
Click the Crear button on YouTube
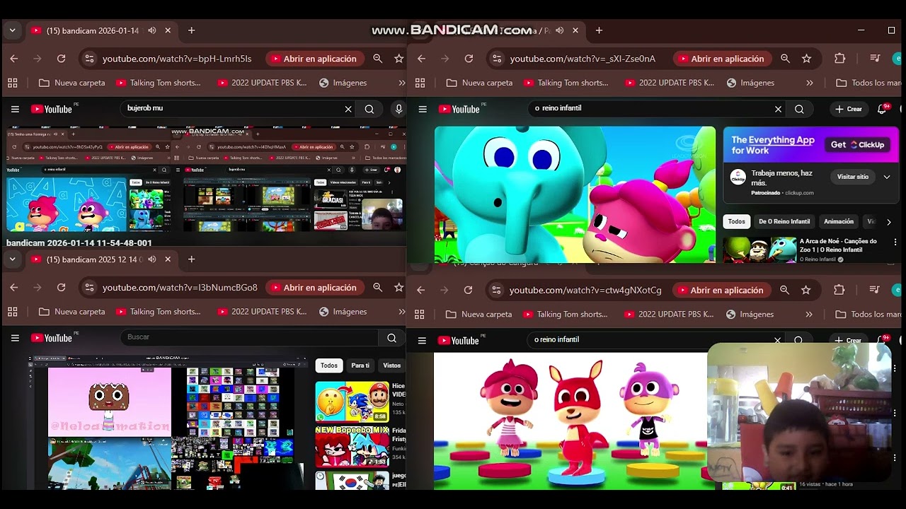(x=848, y=109)
